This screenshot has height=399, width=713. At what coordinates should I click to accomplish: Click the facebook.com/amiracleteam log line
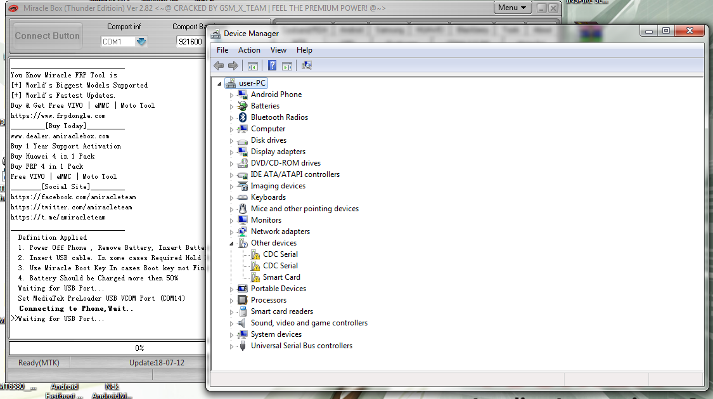coord(74,197)
